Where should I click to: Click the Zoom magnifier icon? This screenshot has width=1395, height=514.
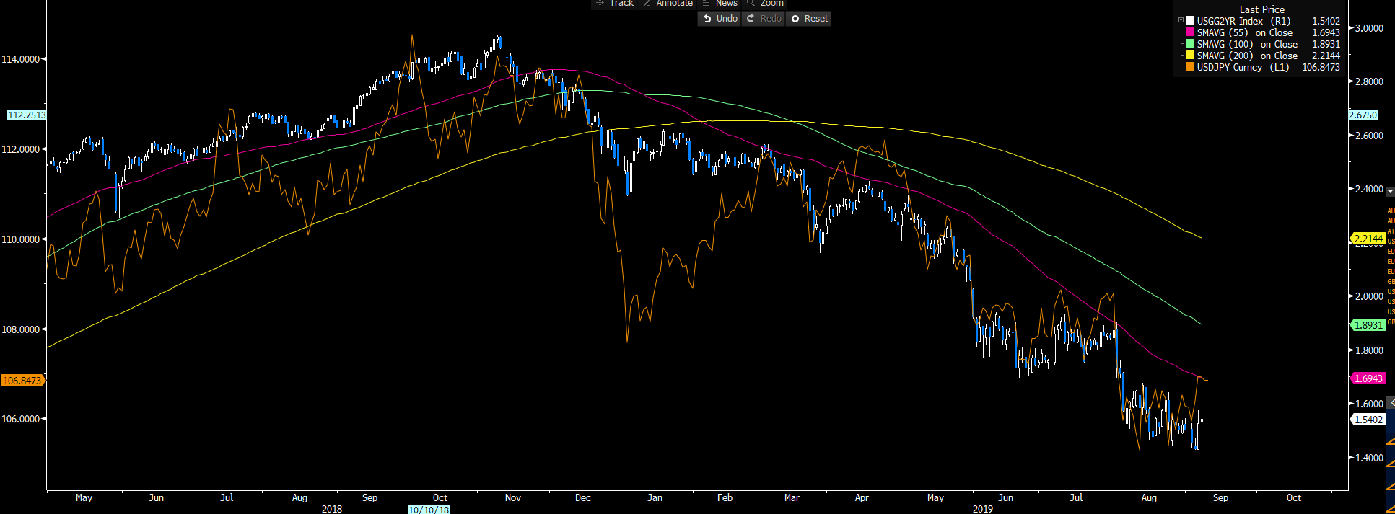[x=751, y=3]
